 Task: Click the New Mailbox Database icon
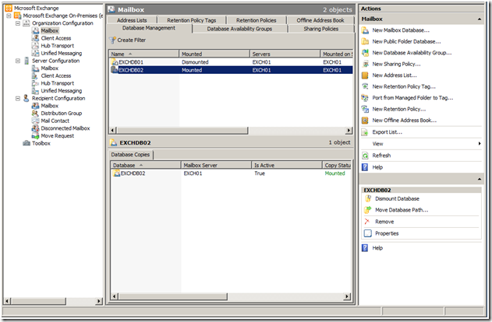point(366,30)
